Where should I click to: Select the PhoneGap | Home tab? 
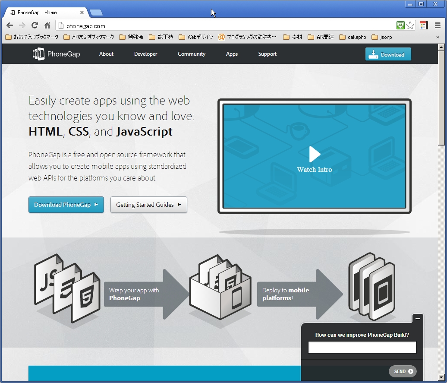point(46,13)
